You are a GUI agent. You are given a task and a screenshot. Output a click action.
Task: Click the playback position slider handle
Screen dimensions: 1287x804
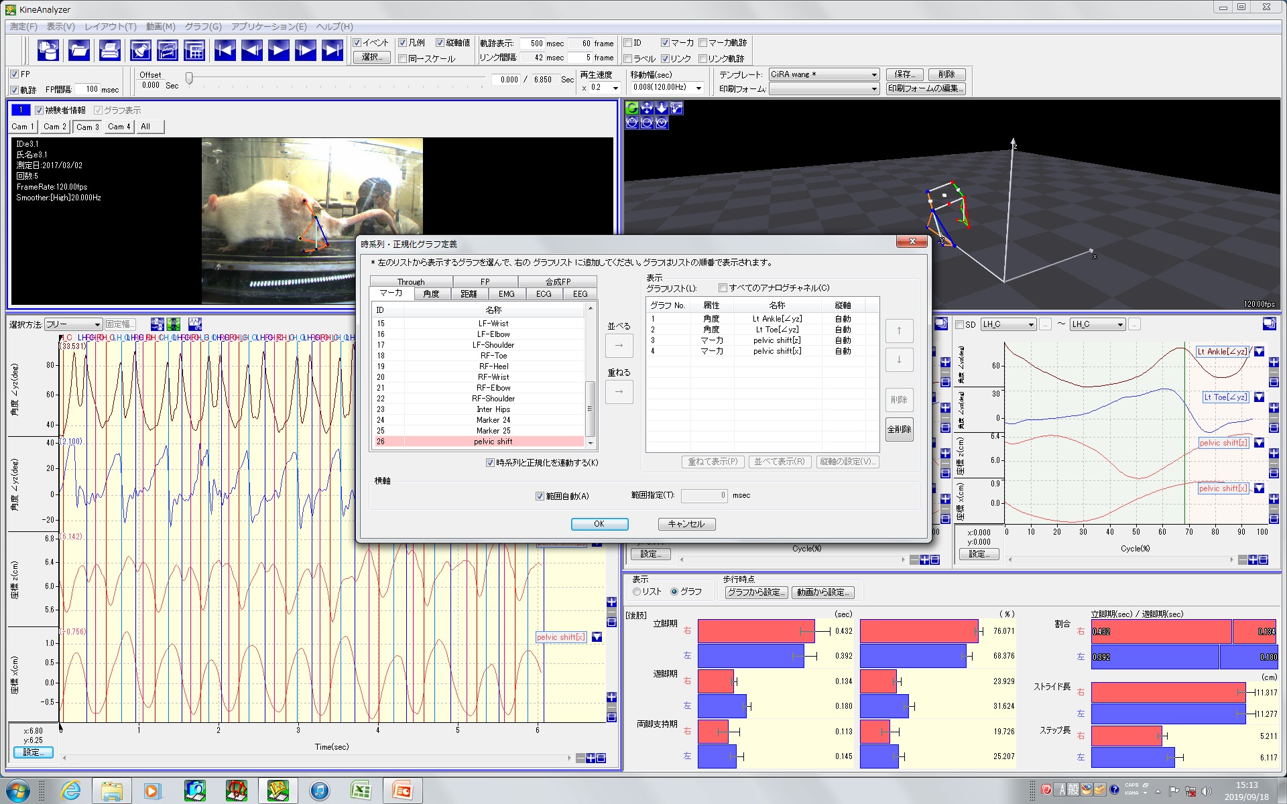[190, 79]
